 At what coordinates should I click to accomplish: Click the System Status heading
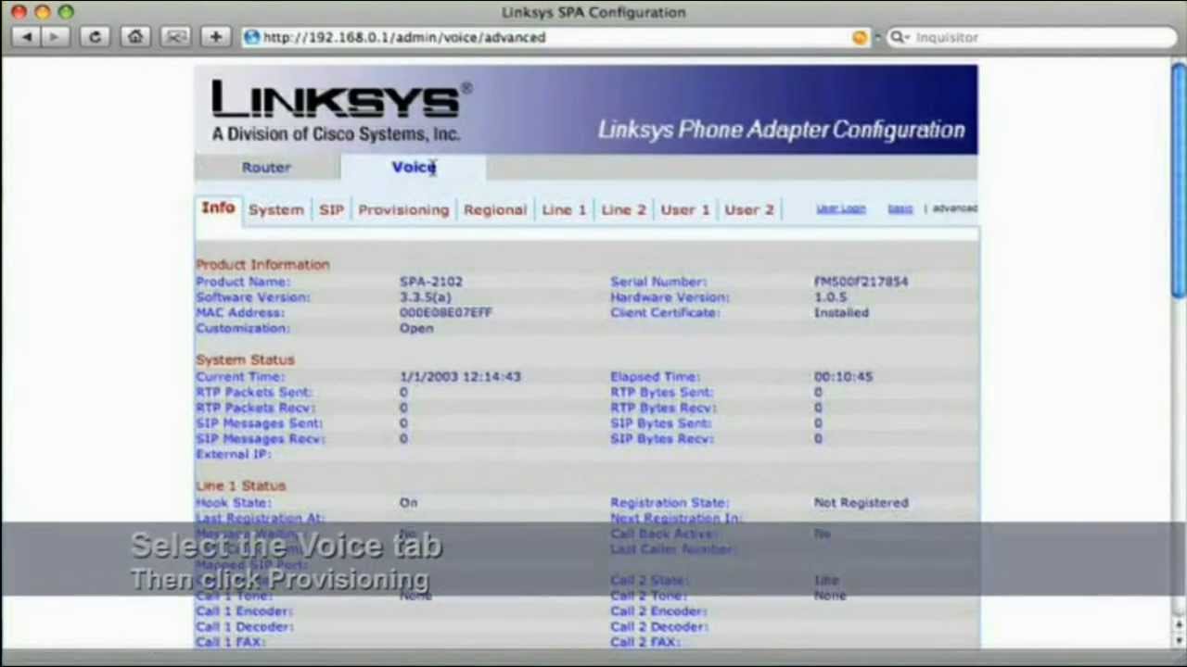pos(245,359)
